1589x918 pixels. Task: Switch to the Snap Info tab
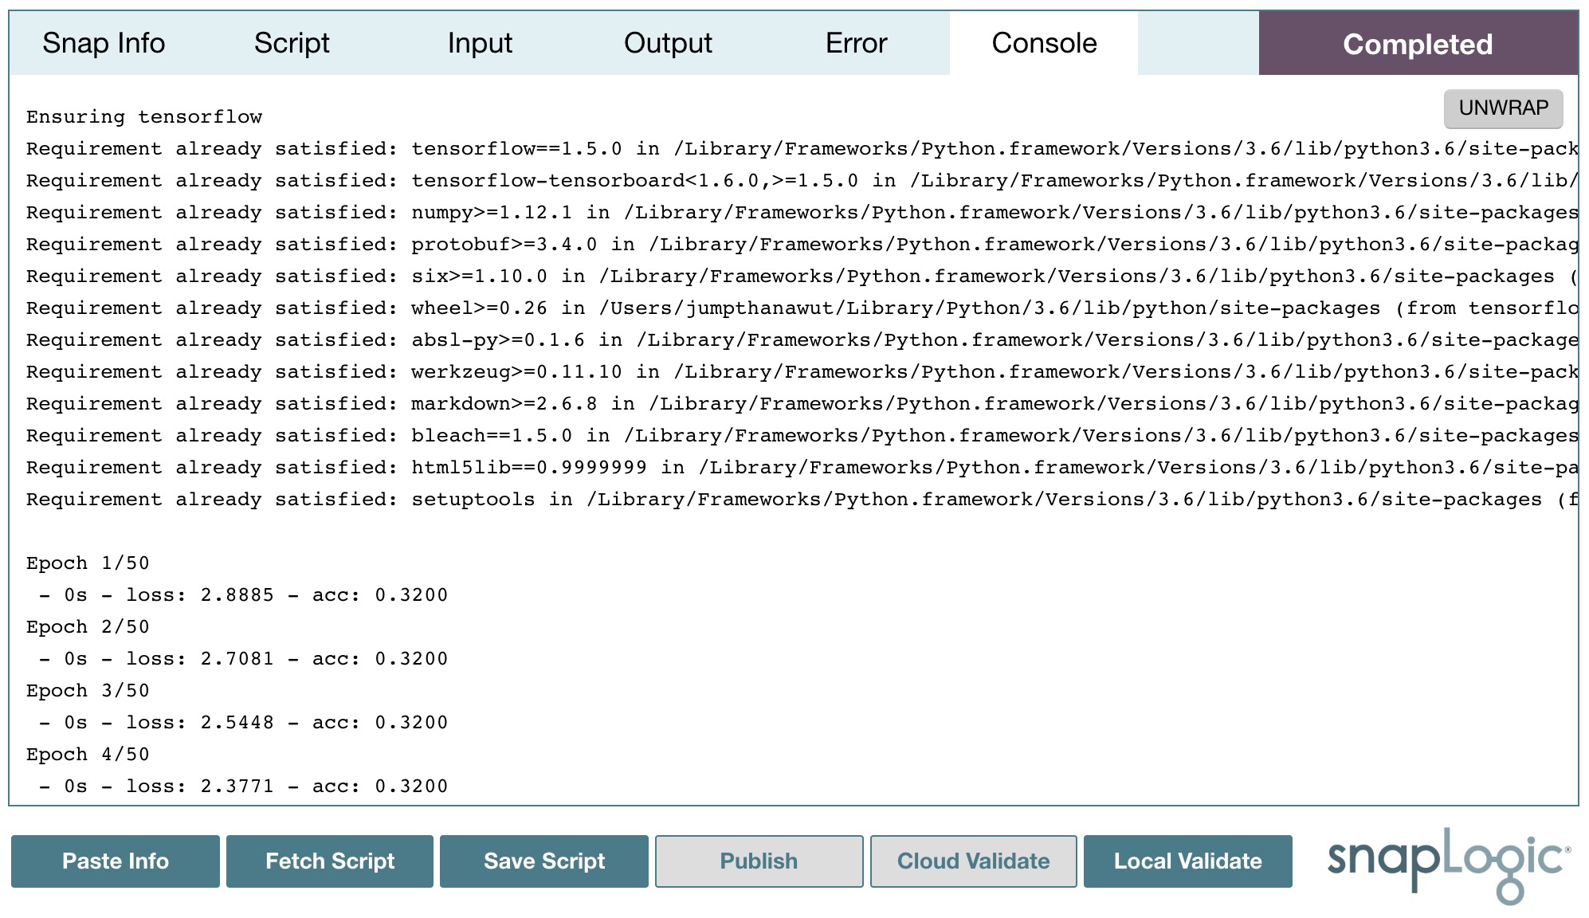pos(104,44)
